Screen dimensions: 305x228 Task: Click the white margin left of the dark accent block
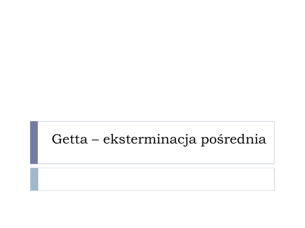coord(15,142)
